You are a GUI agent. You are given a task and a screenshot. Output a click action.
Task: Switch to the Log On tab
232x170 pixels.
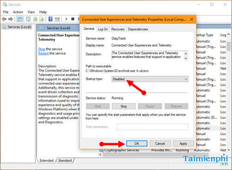(103, 29)
